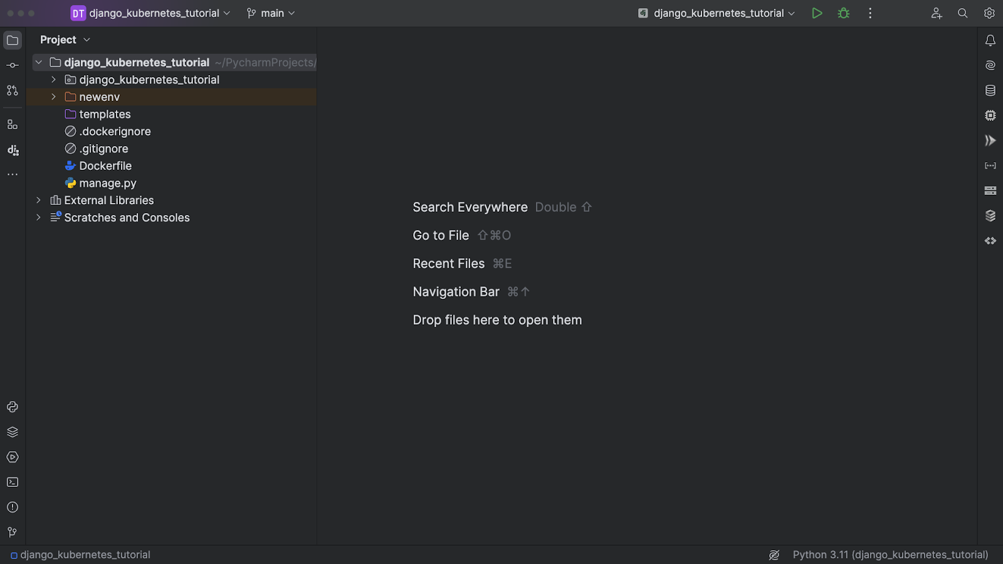Open the Terminal tool window
Screen dimensions: 1003x564
[x=13, y=482]
